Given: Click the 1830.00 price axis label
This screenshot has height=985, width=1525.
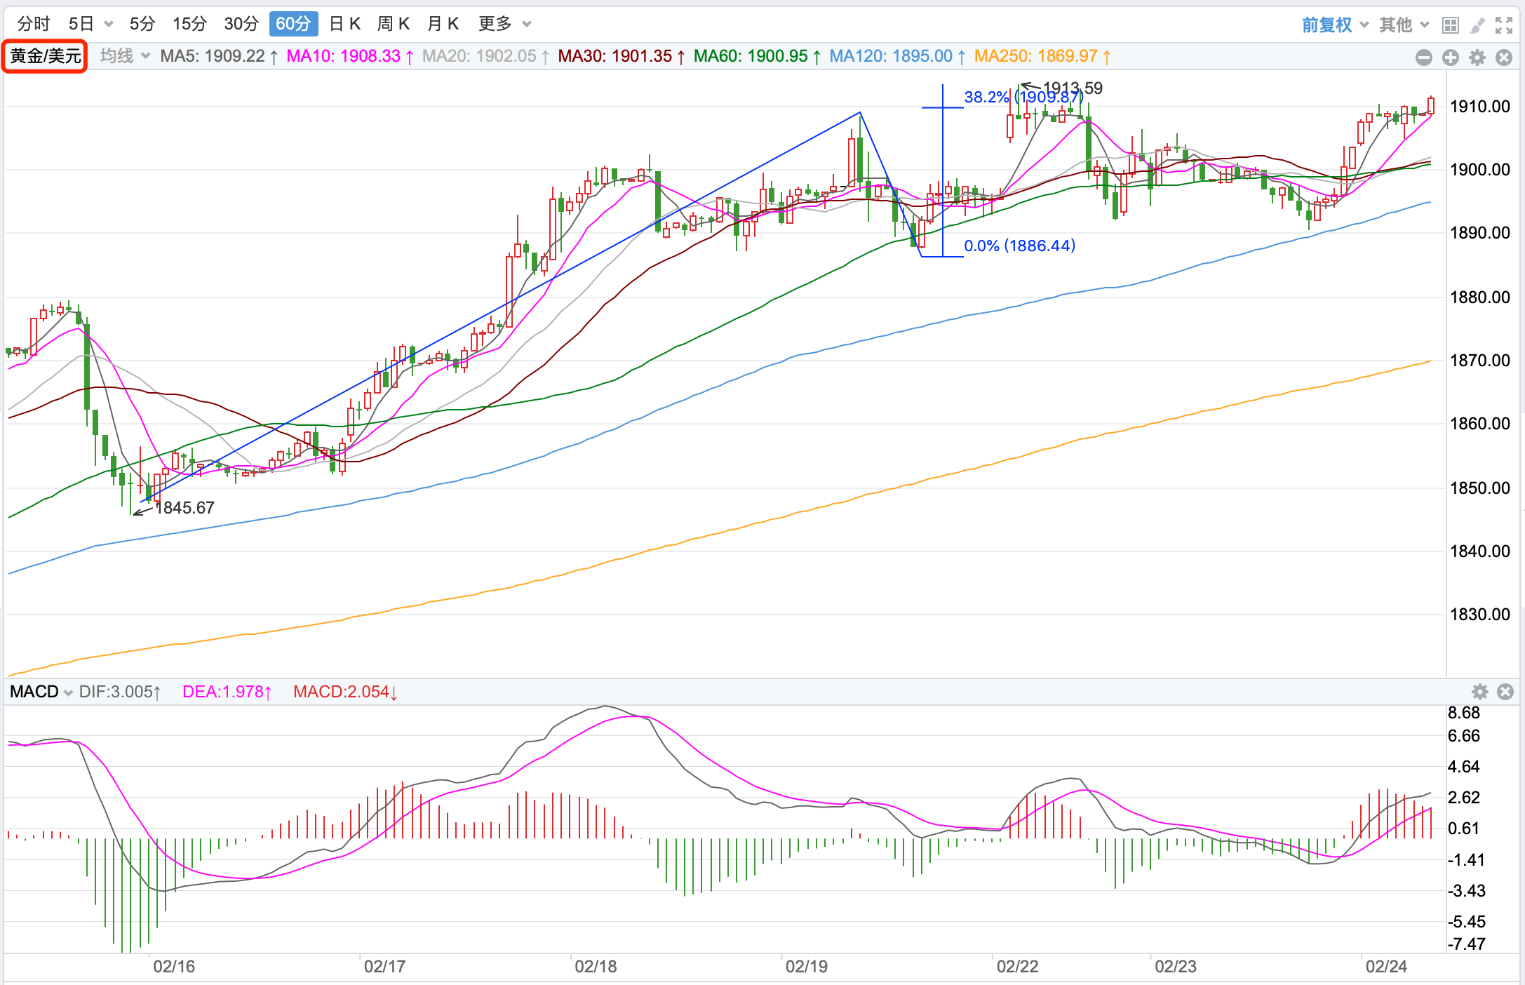Looking at the screenshot, I should tap(1480, 615).
